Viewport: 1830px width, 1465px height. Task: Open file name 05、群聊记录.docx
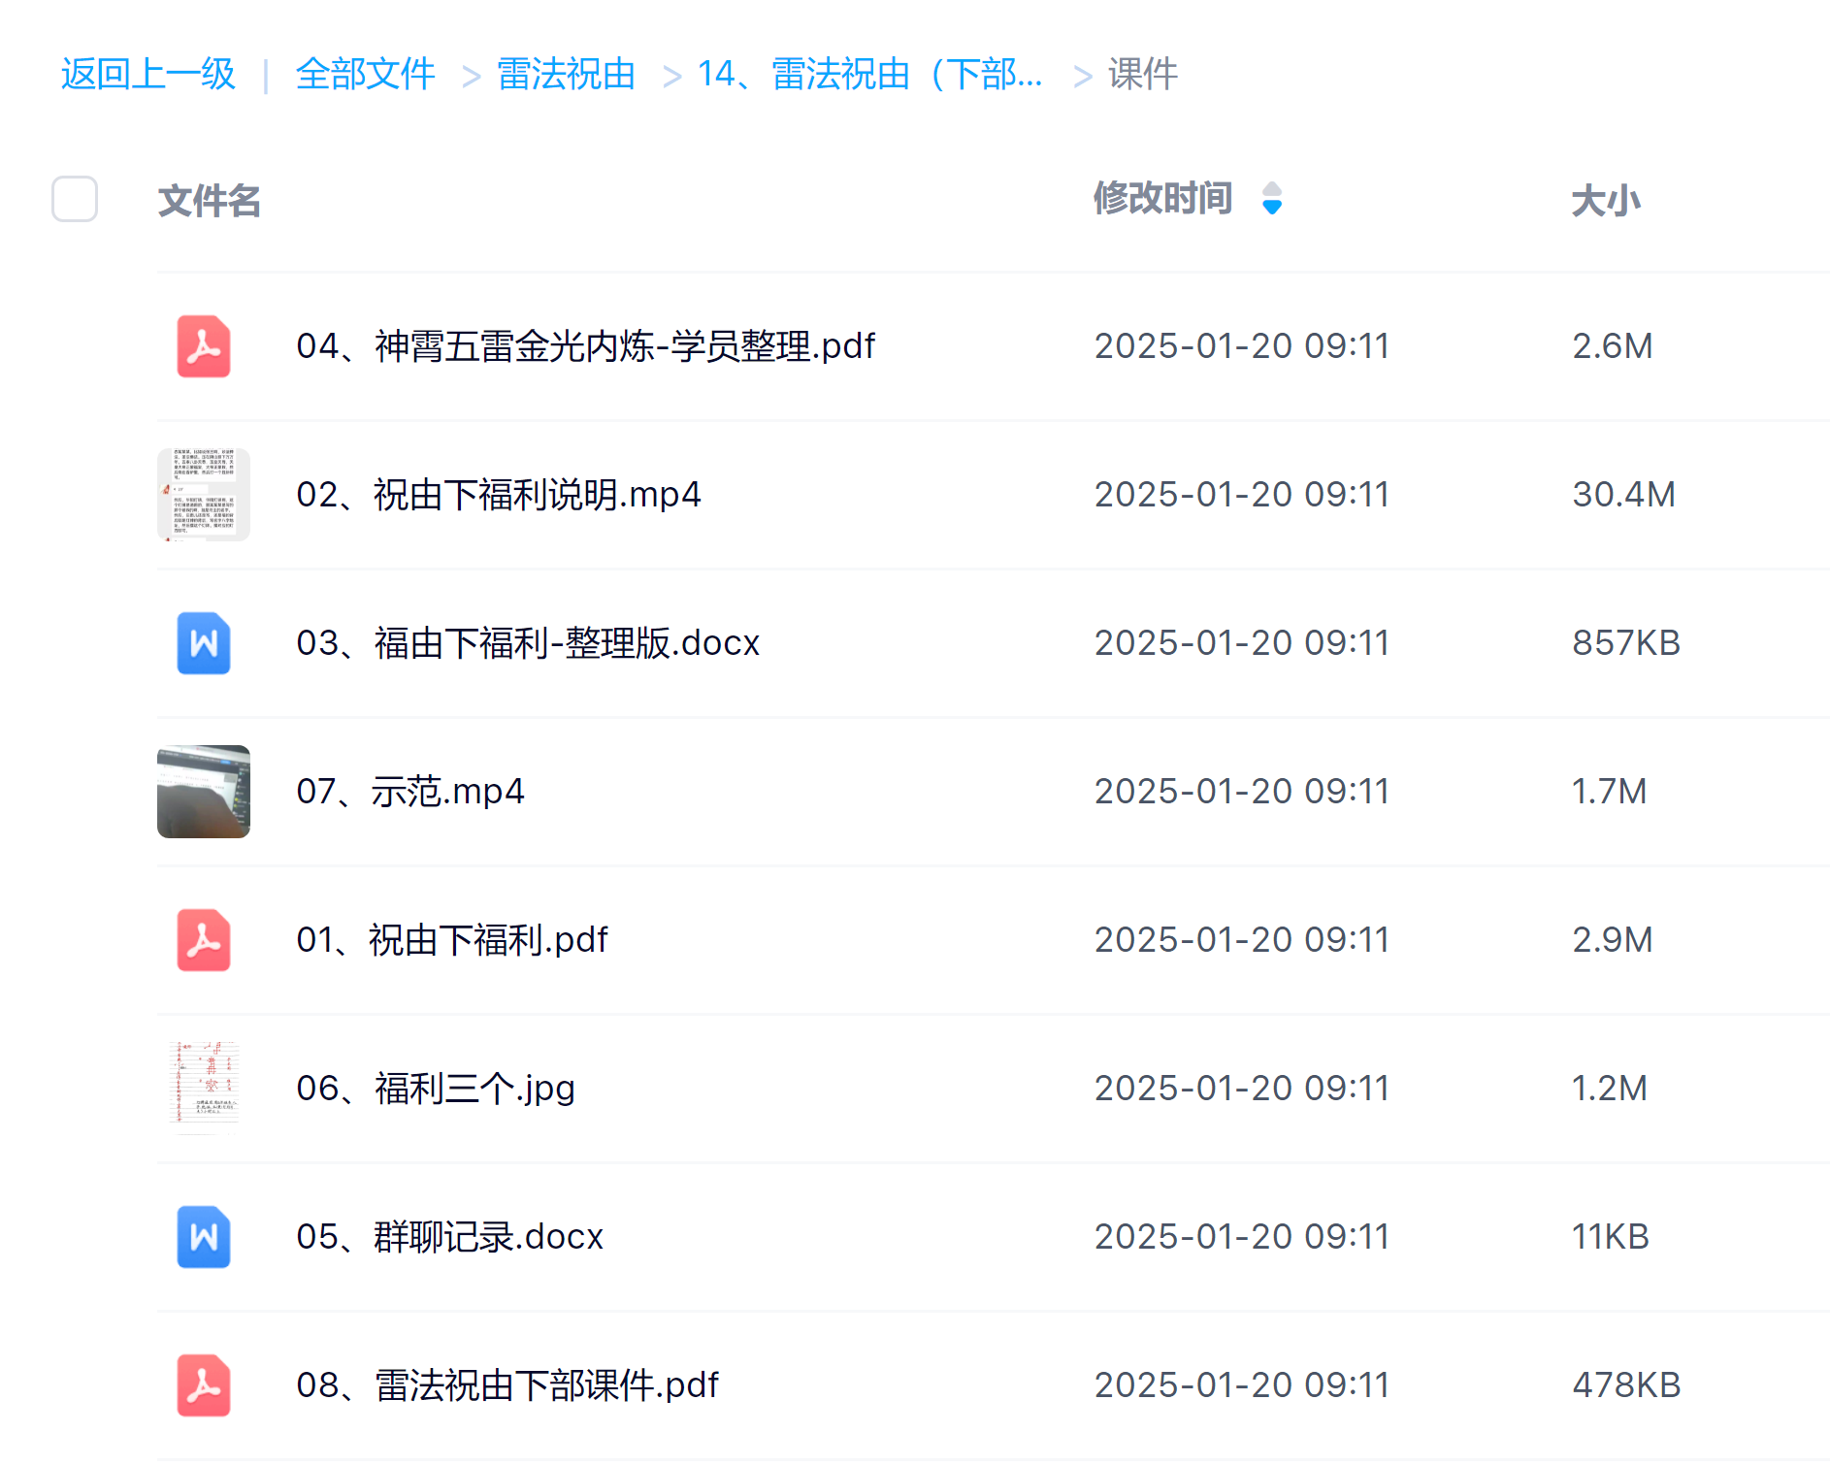tap(449, 1237)
